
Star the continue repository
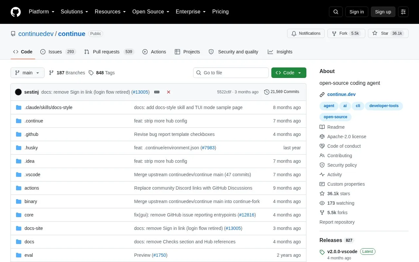[388, 33]
